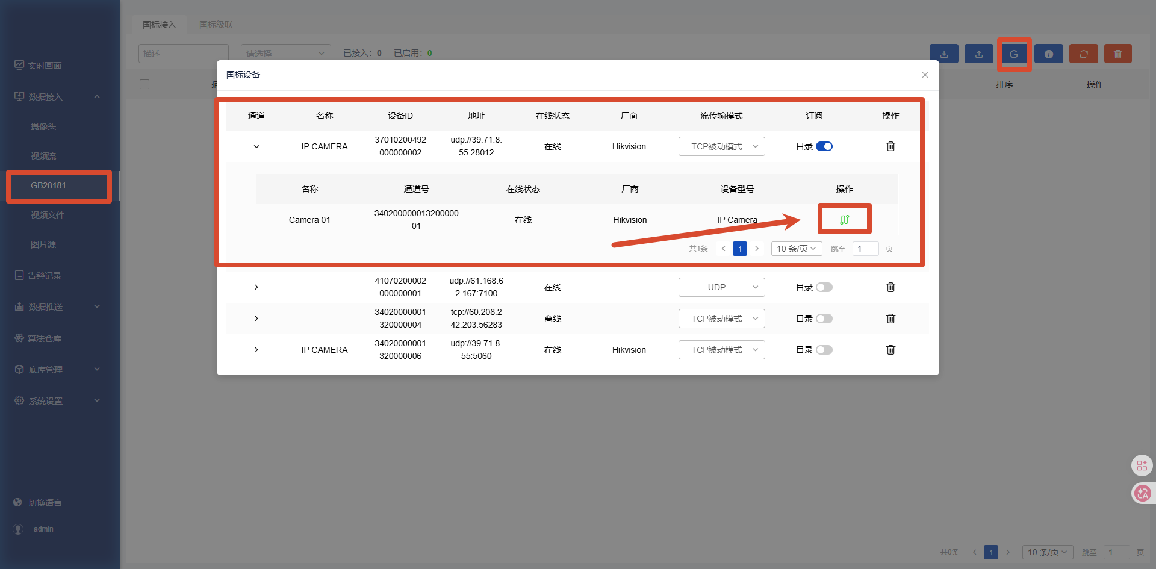Delete device 37010200492000000002 with trash icon
Image resolution: width=1156 pixels, height=569 pixels.
[x=890, y=146]
